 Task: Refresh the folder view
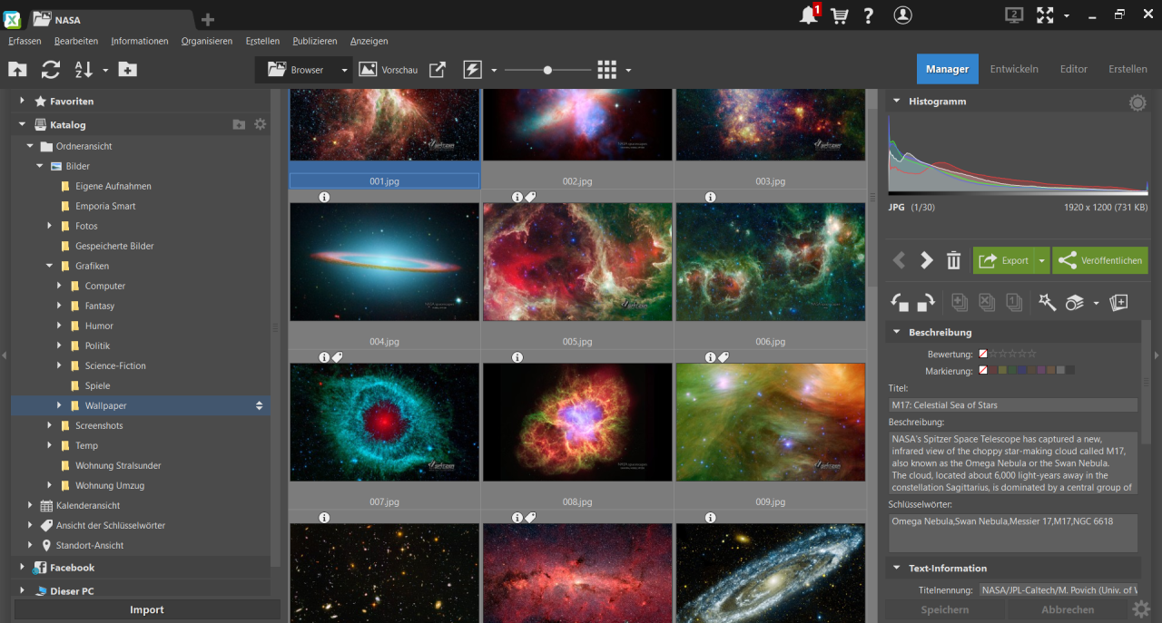51,70
